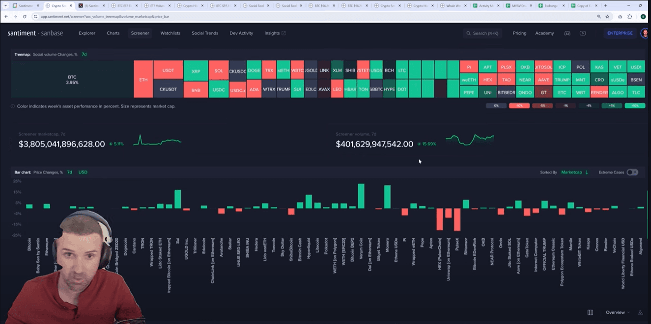Open the user profile avatar
651x324 pixels.
645,33
